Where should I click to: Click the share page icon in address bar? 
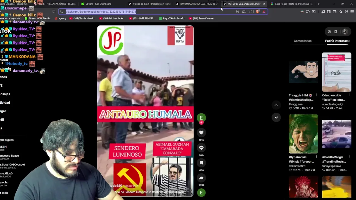(250, 12)
